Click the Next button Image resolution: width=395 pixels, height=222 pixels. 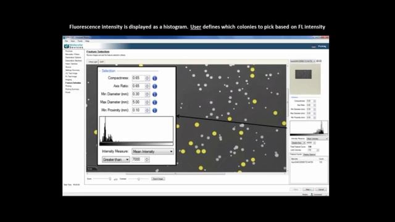[x=308, y=189]
